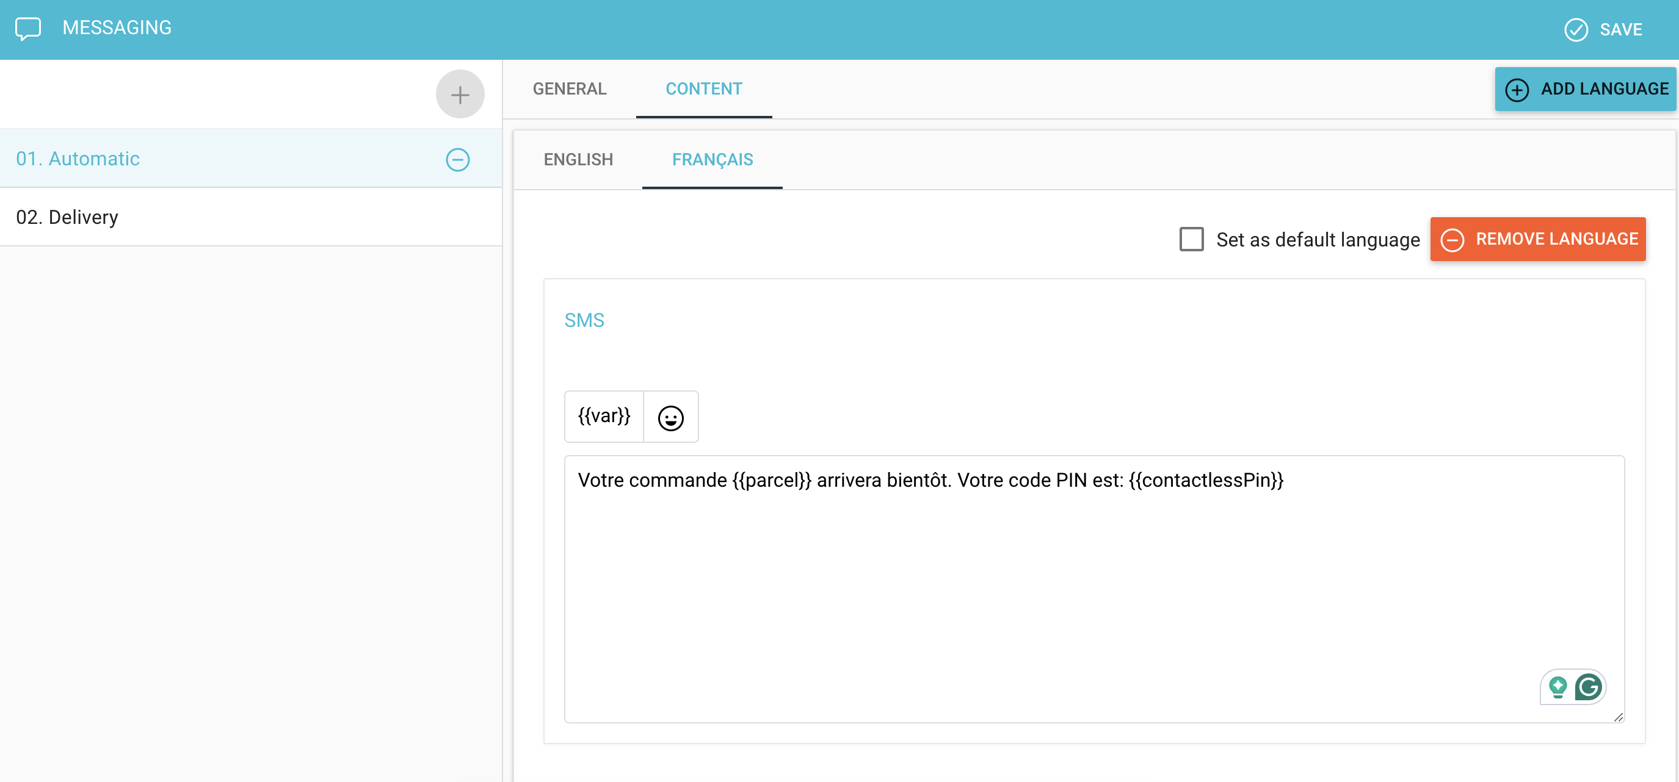Click the SMS text area resize handle

point(1619,717)
